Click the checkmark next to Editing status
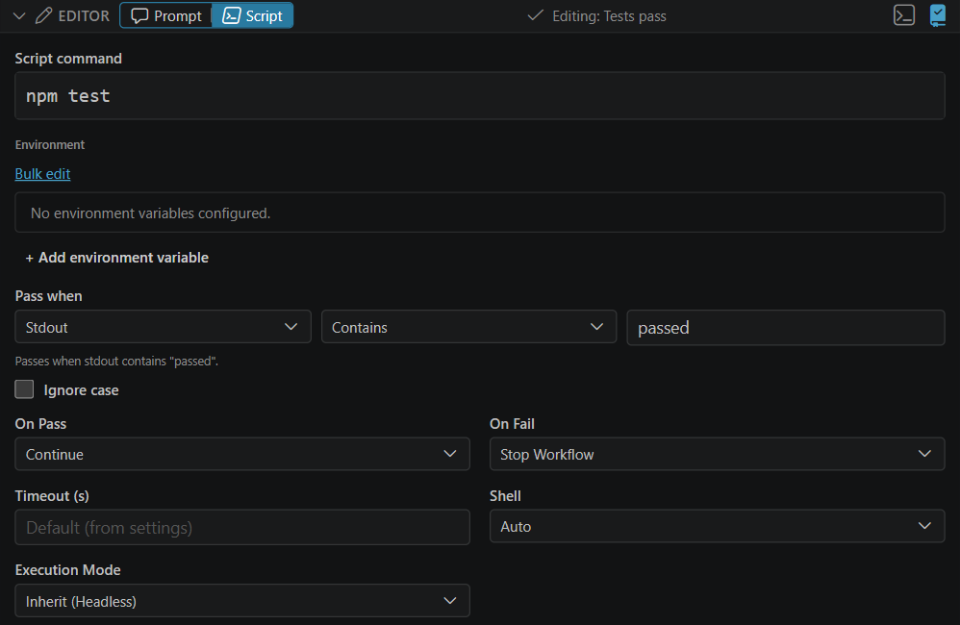Viewport: 960px width, 625px height. coord(535,15)
